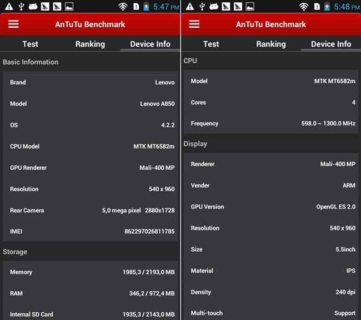Tap the CPU section header

[190, 60]
